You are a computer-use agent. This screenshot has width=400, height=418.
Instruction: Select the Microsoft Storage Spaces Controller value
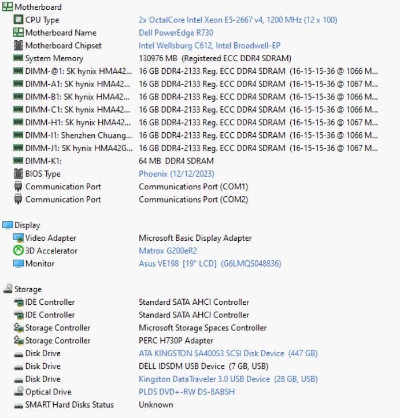click(x=202, y=327)
